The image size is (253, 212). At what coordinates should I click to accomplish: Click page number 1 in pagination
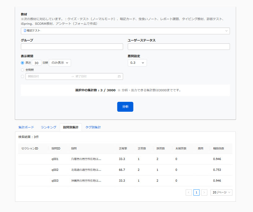tap(196, 193)
